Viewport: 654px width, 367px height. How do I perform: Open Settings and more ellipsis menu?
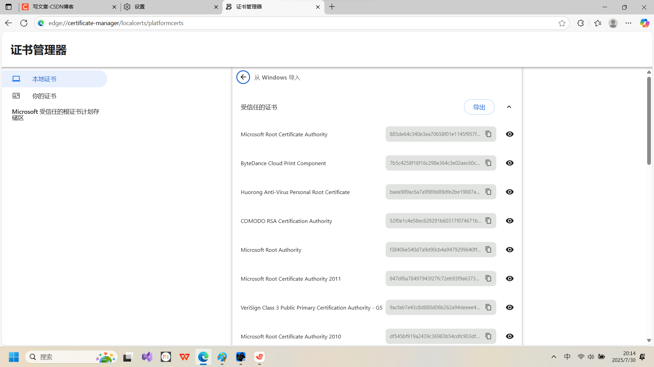point(628,23)
